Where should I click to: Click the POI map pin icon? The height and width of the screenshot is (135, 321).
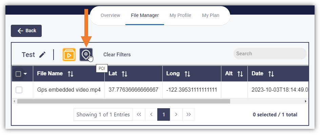(86, 55)
